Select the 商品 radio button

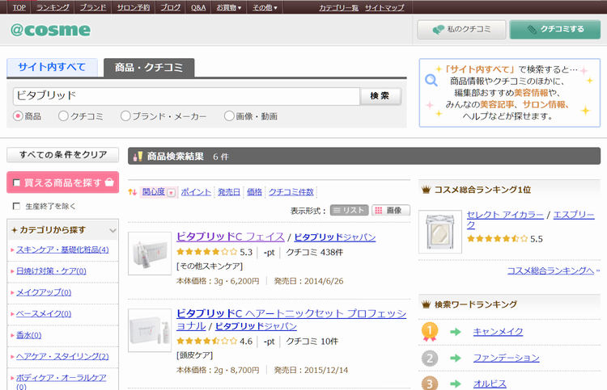point(18,115)
